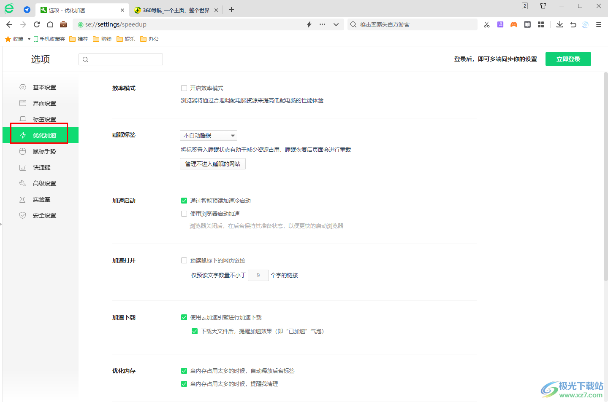Click the page vertical scrollbar
608x402 pixels.
point(605,177)
